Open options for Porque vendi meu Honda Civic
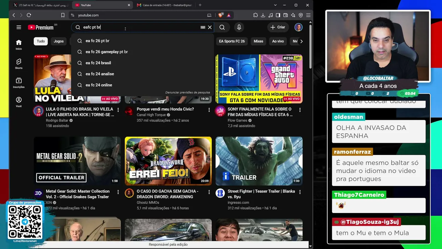Viewport: 442px width, 249px height. (209, 110)
